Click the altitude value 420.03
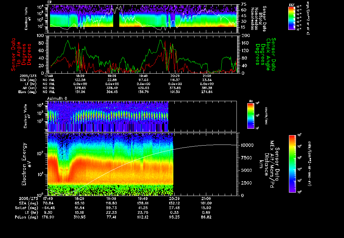344x238 pixels. (x=143, y=88)
